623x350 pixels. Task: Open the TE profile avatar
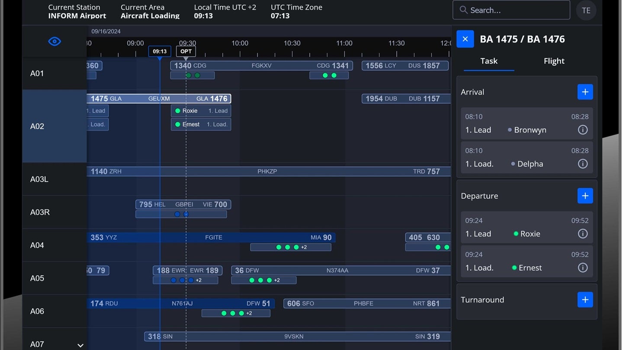pos(586,10)
